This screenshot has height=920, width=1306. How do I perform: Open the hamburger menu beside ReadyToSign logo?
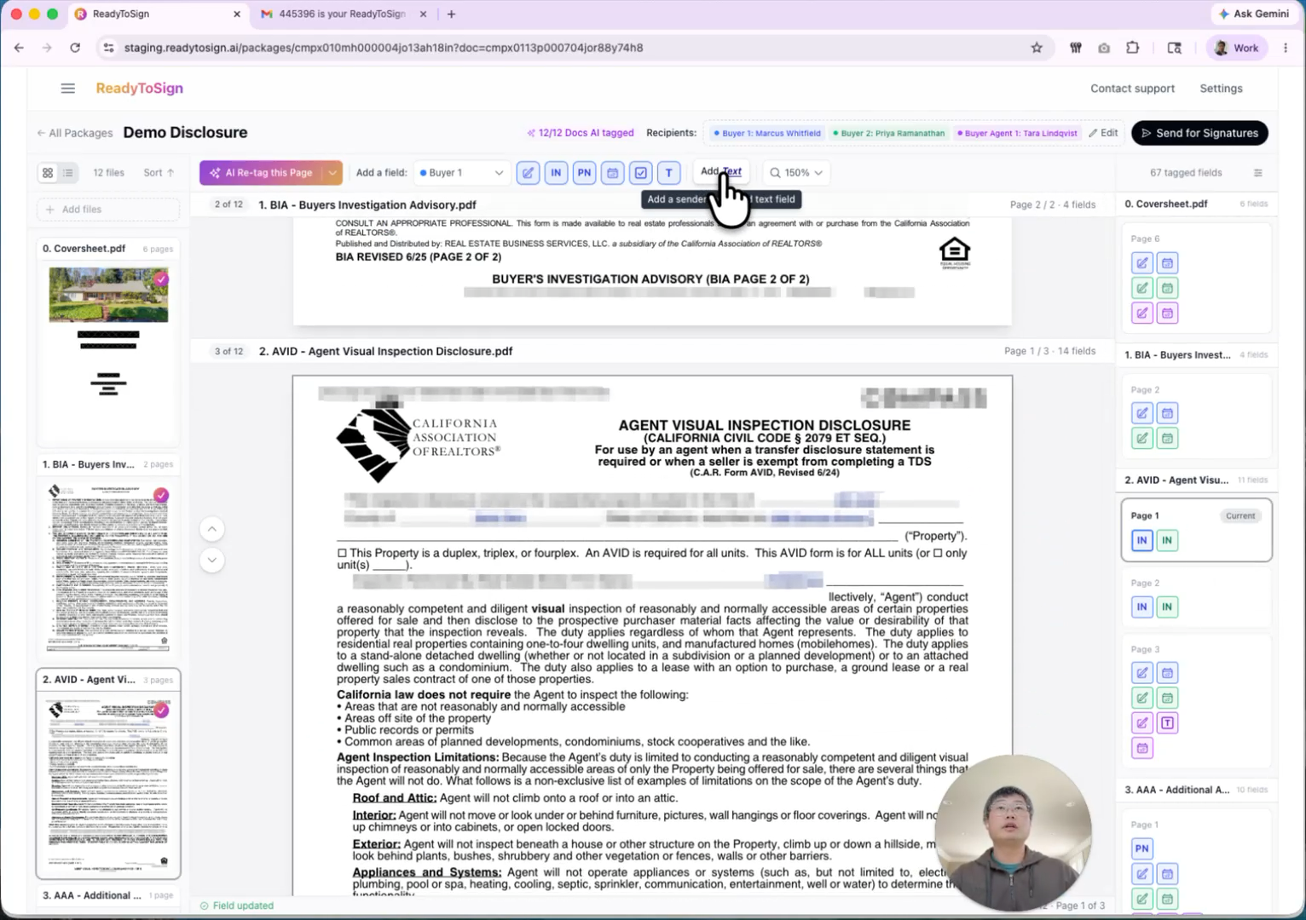point(68,89)
